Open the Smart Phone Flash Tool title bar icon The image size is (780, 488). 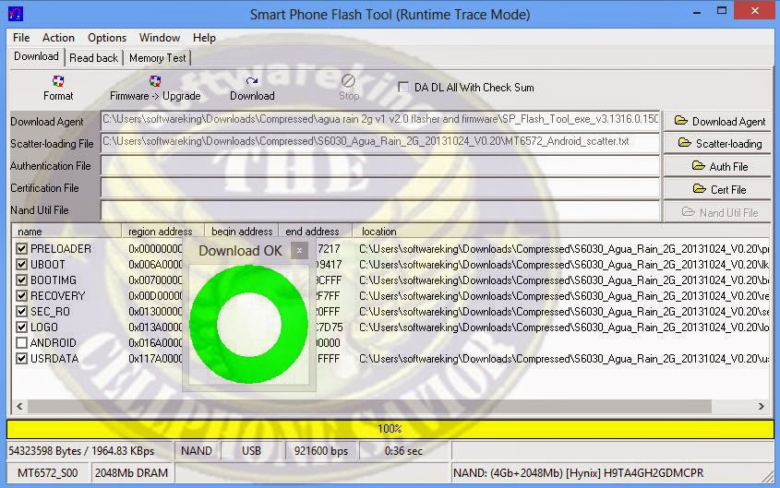point(16,14)
